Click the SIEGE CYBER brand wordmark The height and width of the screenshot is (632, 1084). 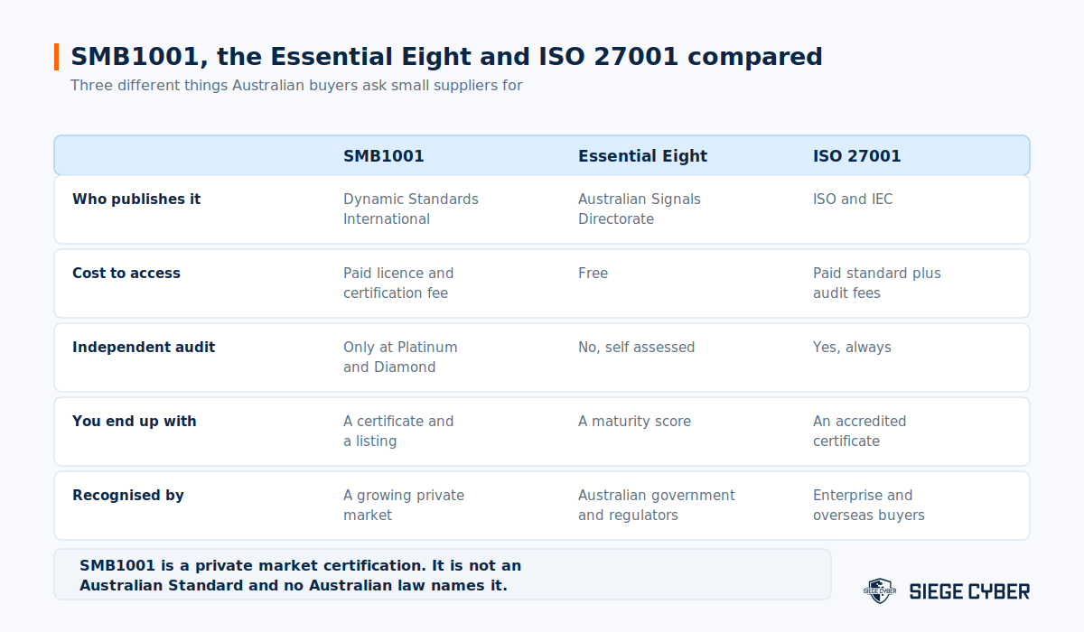click(969, 592)
